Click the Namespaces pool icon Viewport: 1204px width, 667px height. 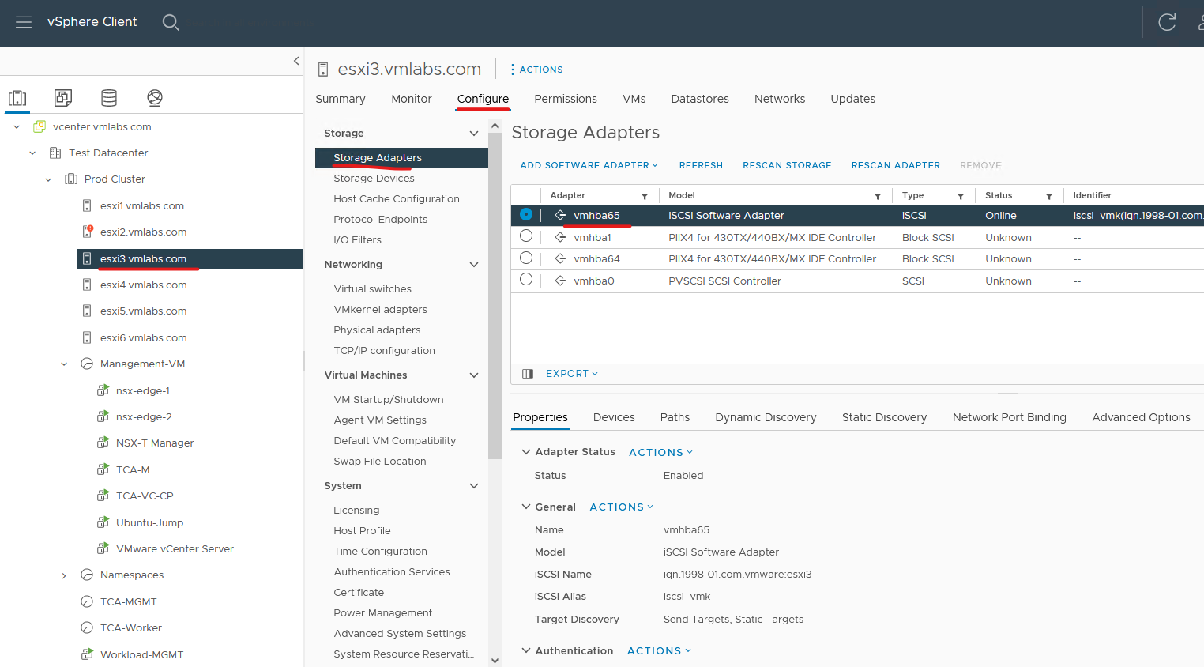[87, 575]
